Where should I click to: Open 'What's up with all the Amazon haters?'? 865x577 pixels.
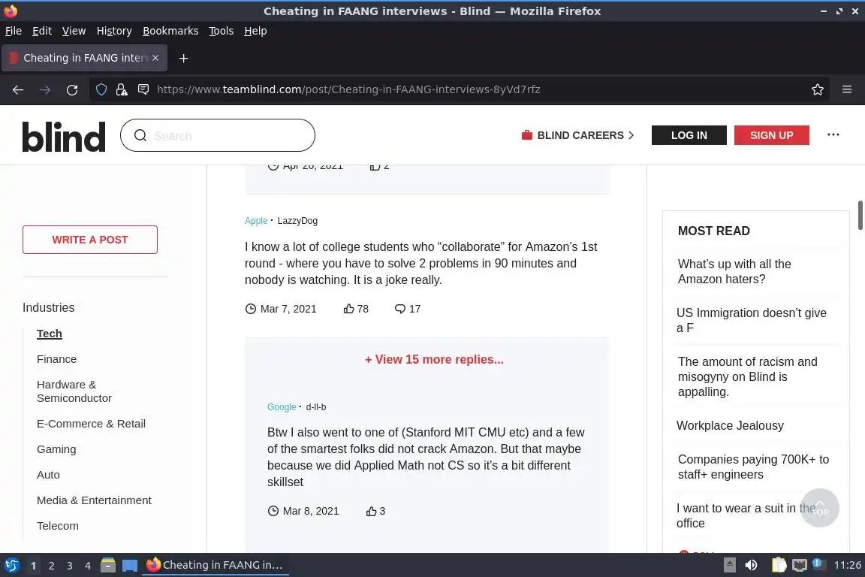(x=734, y=272)
